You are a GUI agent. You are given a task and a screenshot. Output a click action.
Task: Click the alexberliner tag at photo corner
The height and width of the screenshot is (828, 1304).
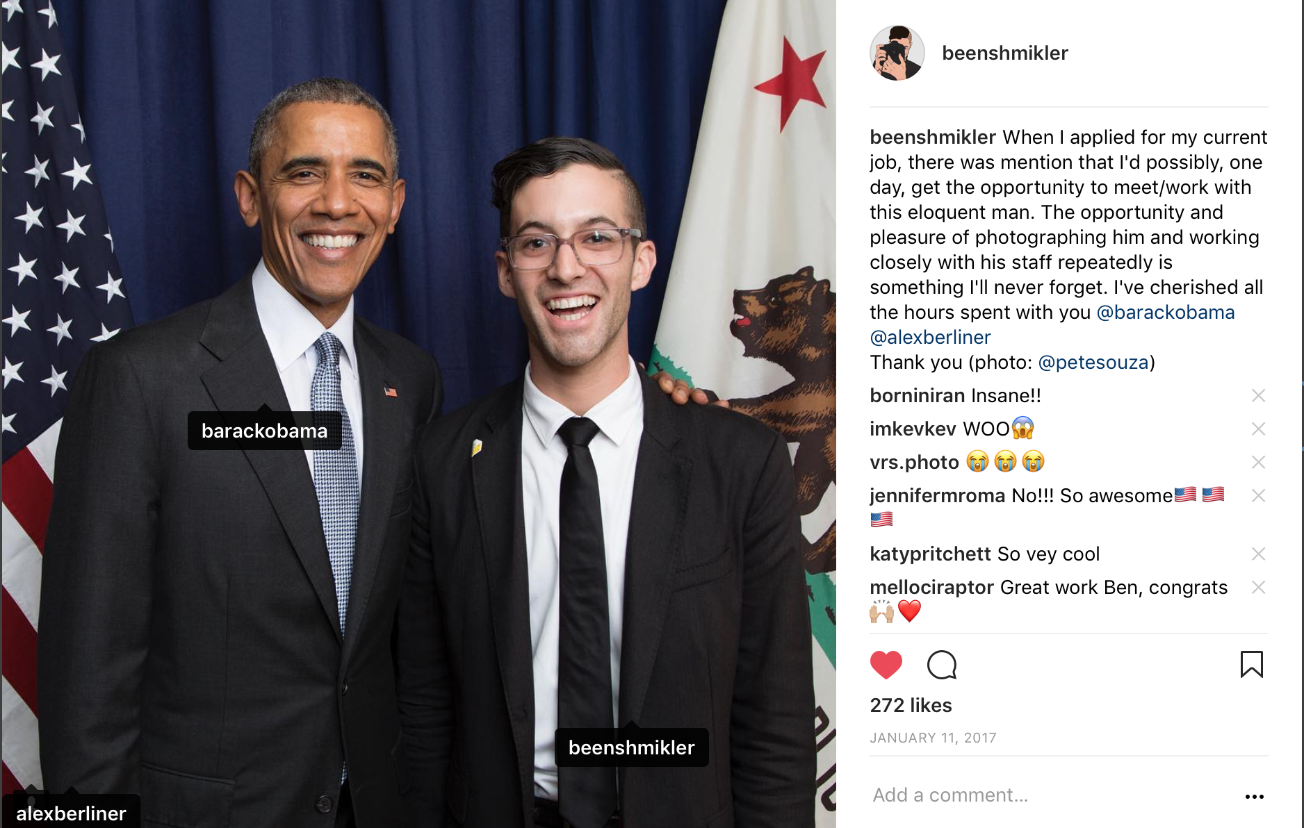[x=71, y=812]
